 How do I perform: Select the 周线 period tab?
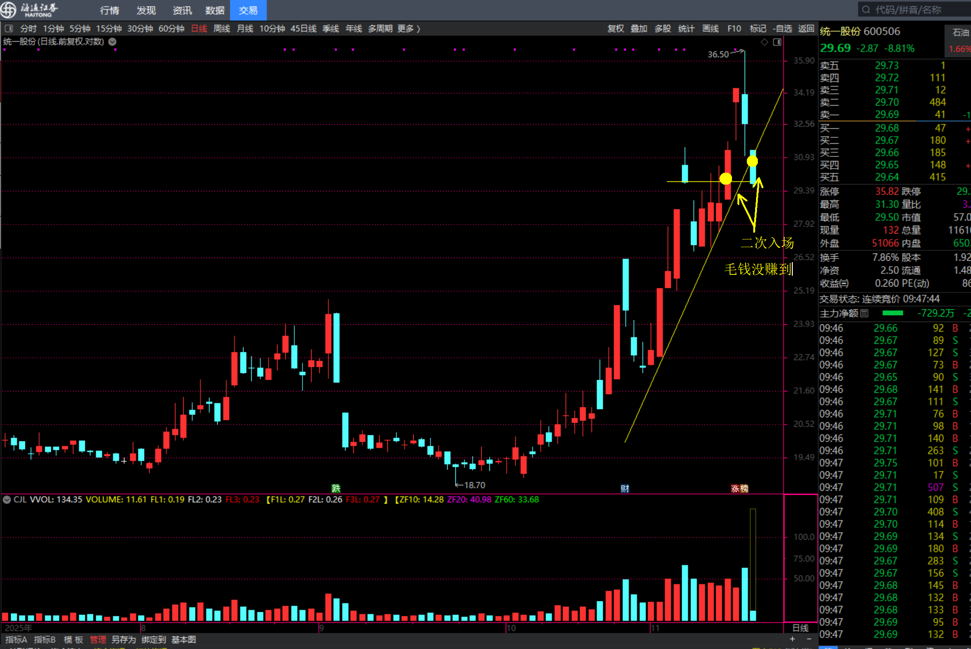tap(221, 29)
